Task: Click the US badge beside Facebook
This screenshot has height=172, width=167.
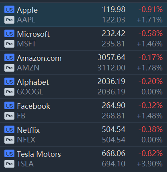Action: click(x=9, y=106)
